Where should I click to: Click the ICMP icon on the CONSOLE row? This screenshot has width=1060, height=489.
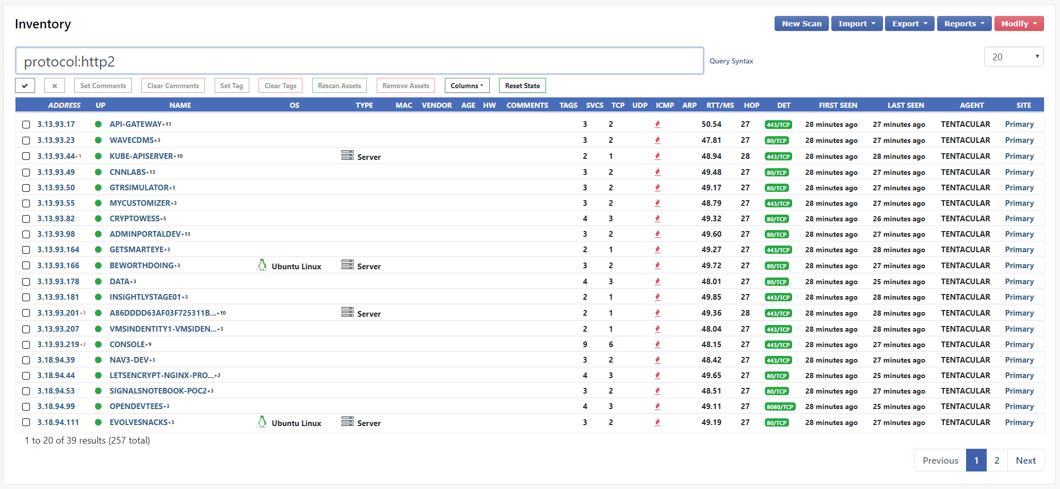(657, 344)
